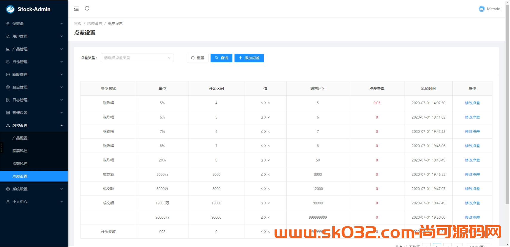Open the 点差类型 select dropdown
The width and height of the screenshot is (510, 247).
[137, 58]
